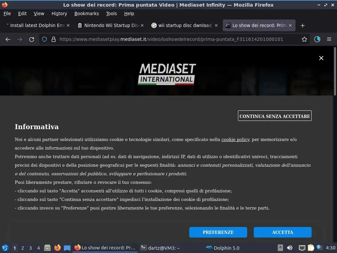Open the network connection tray icon

(x=302, y=248)
